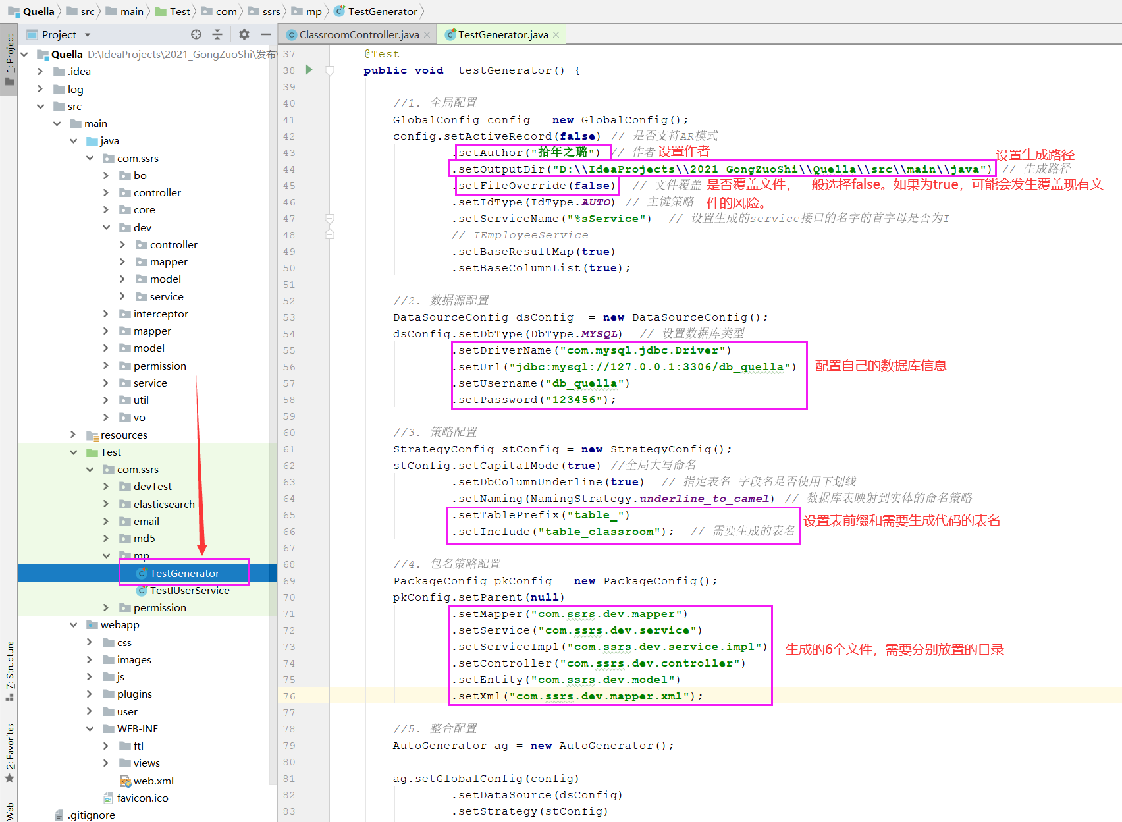Run testGenerator using the green gutter arrow

point(309,70)
